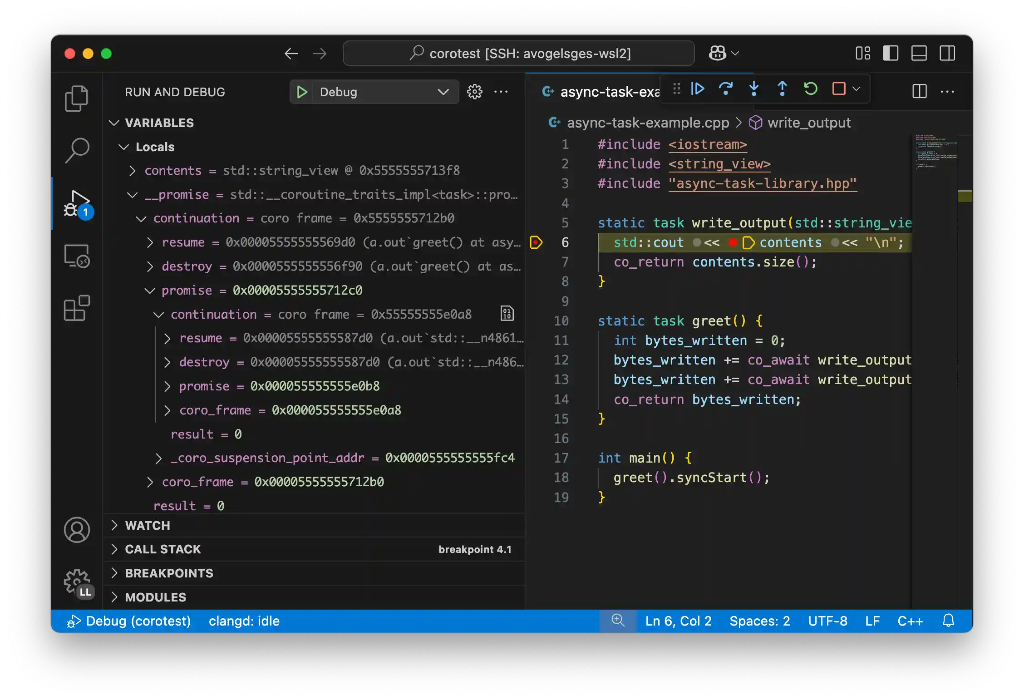The image size is (1024, 700).
Task: Stop the debugger
Action: (x=838, y=89)
